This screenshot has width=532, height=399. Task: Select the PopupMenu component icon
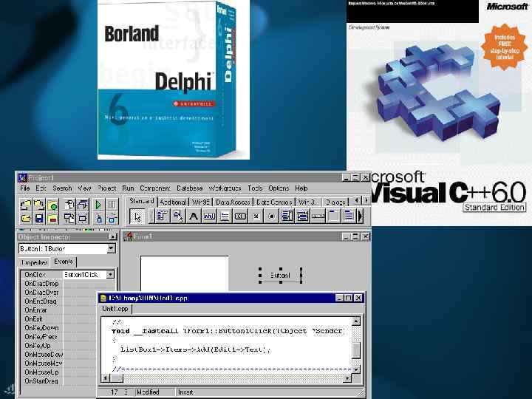[178, 216]
